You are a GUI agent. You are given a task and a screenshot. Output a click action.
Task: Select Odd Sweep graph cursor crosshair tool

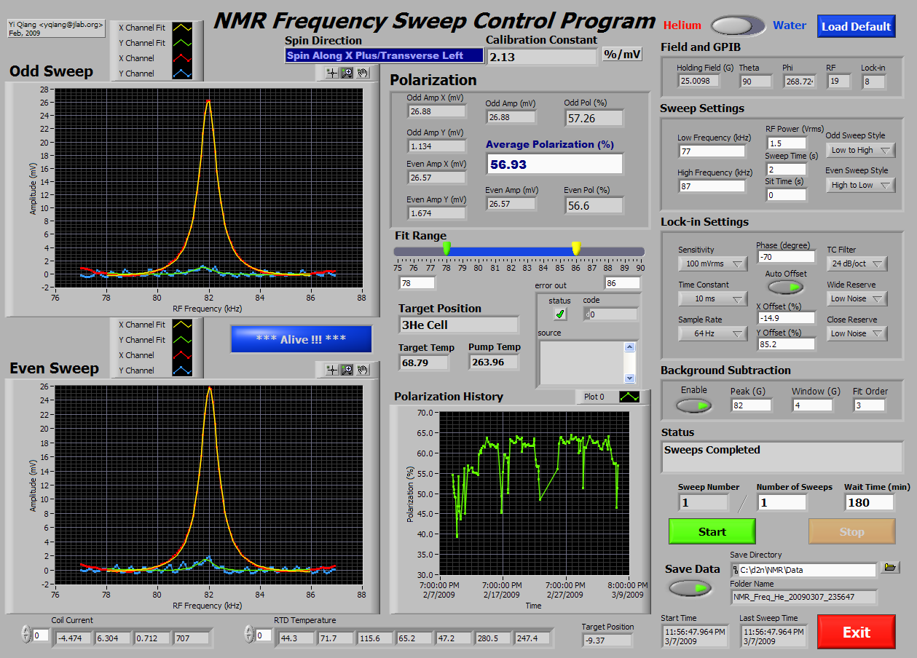pos(332,73)
